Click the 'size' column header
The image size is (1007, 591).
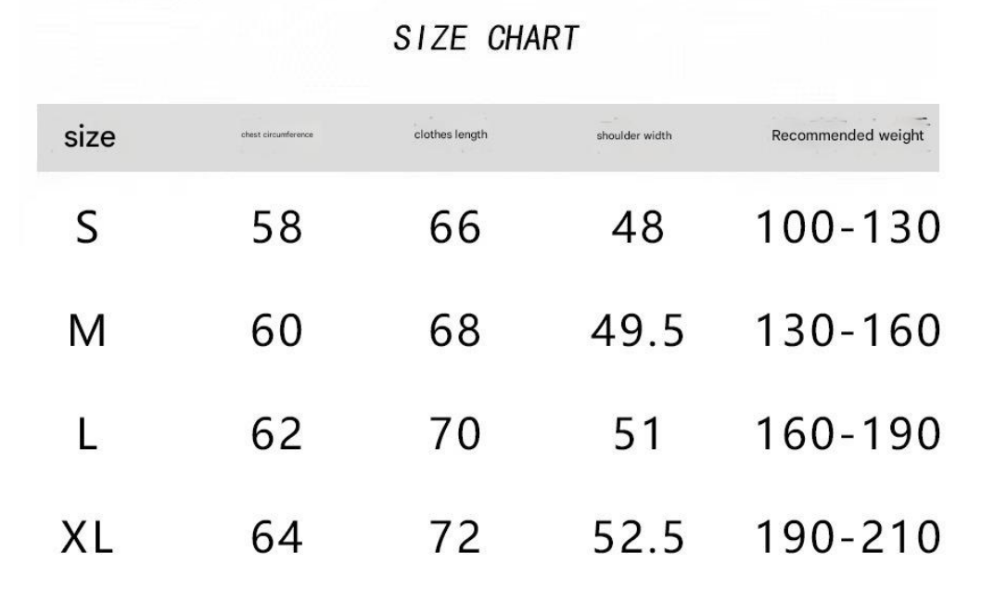90,137
